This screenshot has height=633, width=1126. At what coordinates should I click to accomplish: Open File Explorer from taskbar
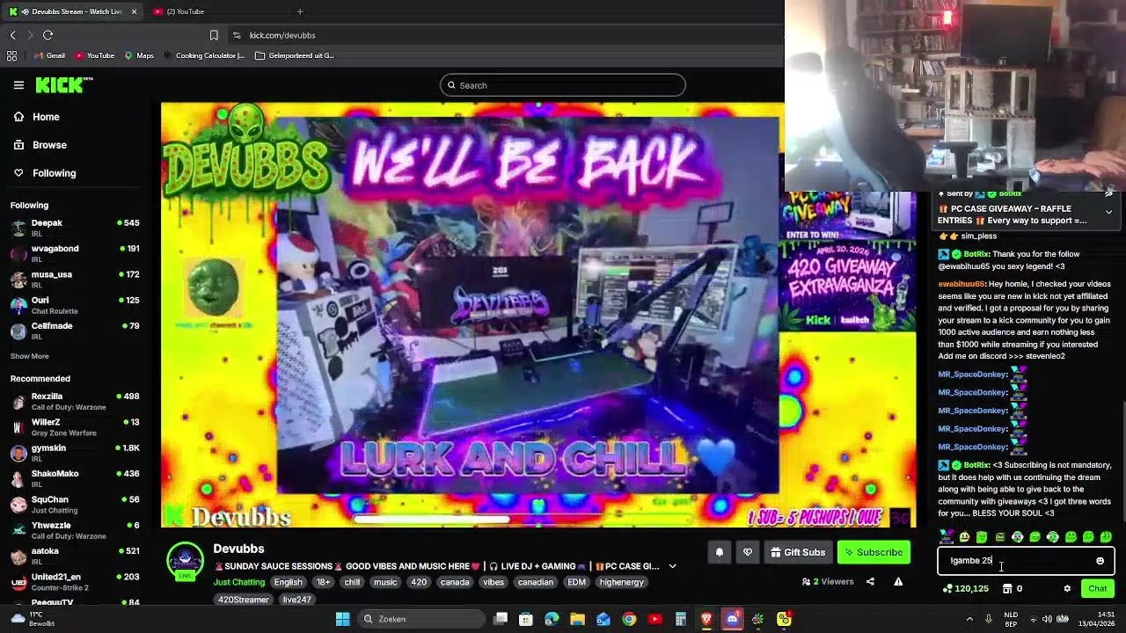coord(577,619)
